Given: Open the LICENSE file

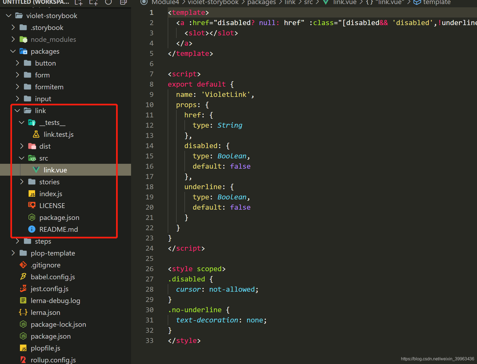Looking at the screenshot, I should (x=52, y=206).
